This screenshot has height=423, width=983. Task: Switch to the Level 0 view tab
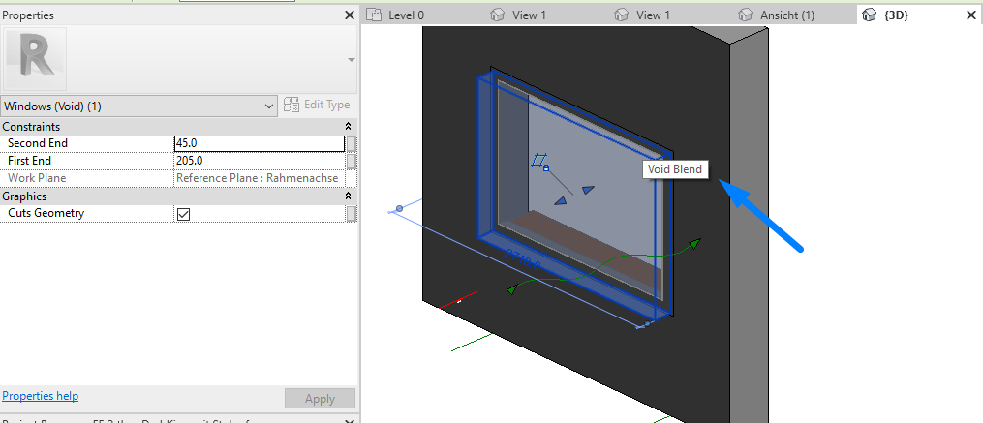pos(406,15)
